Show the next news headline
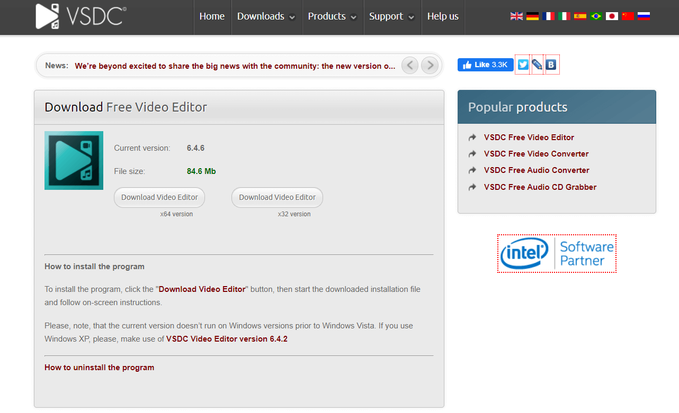Image resolution: width=679 pixels, height=413 pixels. pyautogui.click(x=430, y=65)
